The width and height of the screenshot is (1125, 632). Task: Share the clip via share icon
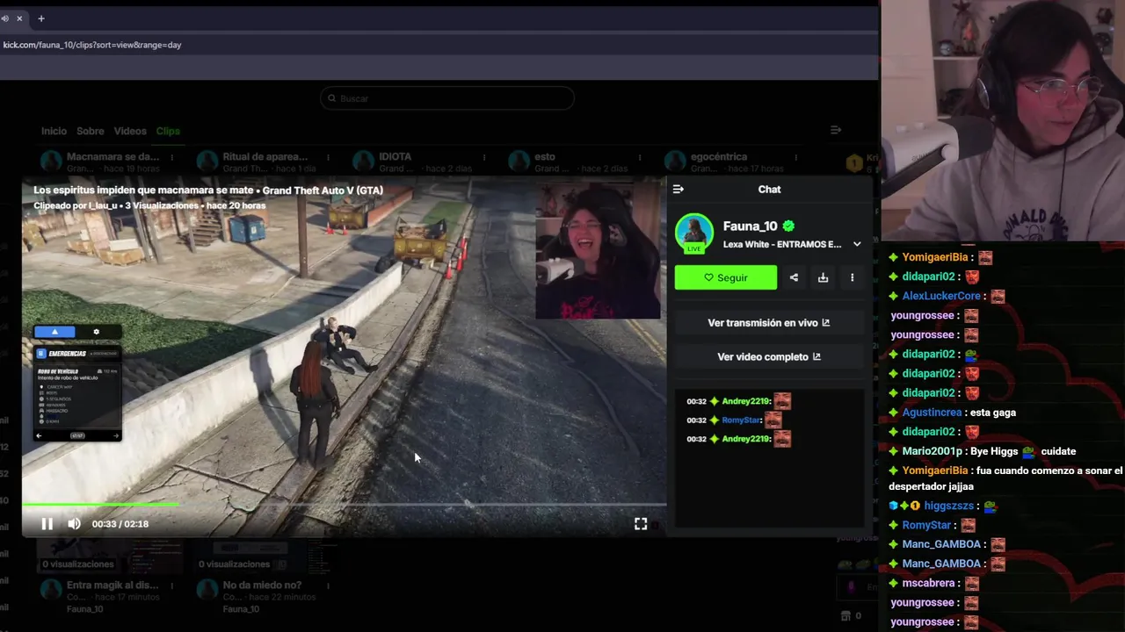coord(794,277)
